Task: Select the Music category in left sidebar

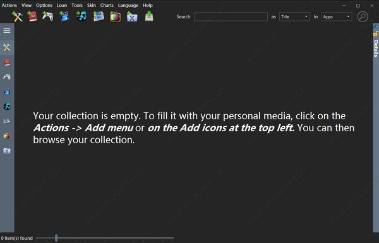Action: coord(7,107)
